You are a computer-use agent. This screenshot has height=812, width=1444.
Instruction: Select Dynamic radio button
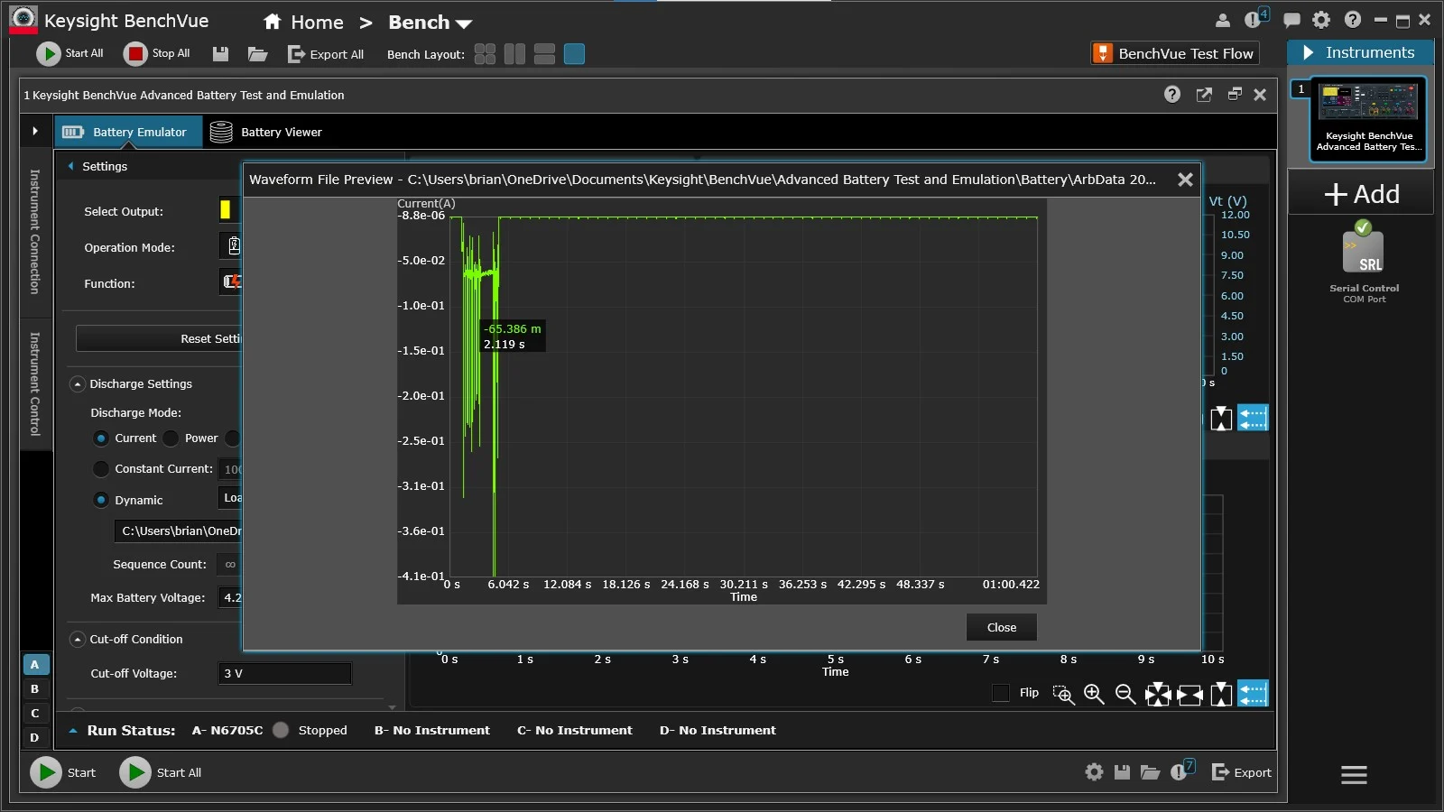[101, 500]
